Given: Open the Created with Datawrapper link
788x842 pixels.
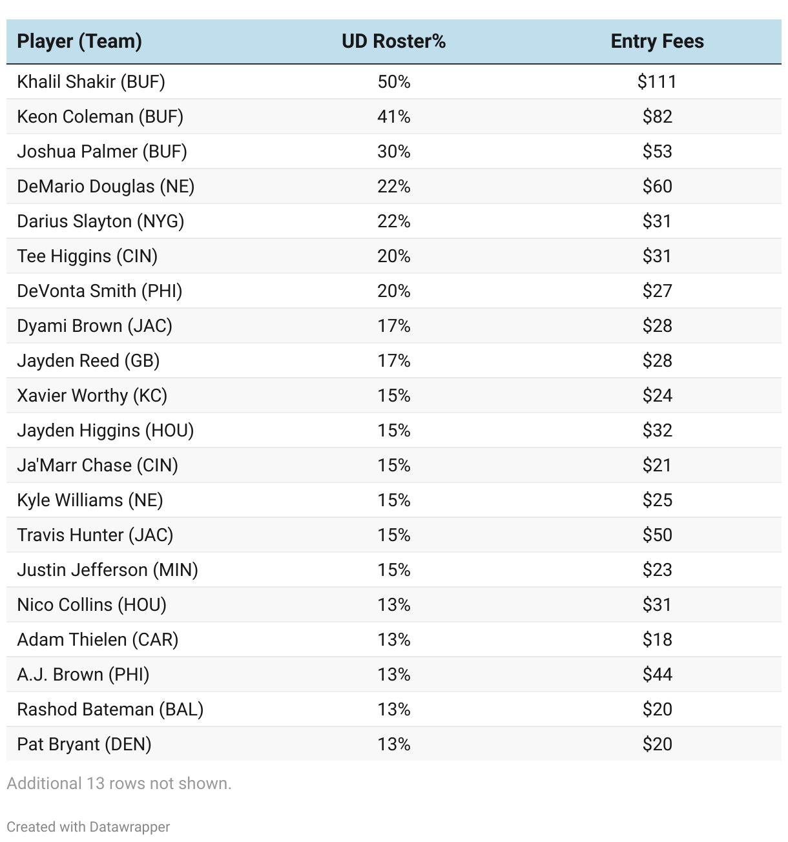Looking at the screenshot, I should [x=88, y=827].
